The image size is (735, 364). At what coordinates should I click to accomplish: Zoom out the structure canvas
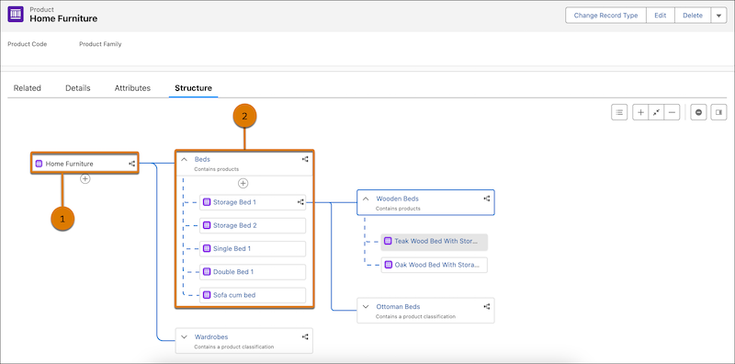pos(672,112)
